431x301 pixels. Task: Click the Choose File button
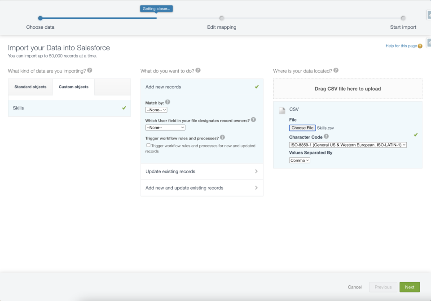click(x=302, y=128)
